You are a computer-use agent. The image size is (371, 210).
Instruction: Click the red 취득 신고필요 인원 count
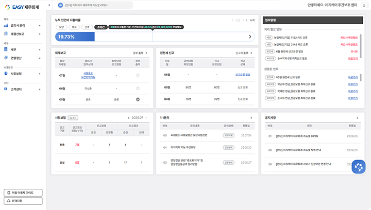point(77,145)
